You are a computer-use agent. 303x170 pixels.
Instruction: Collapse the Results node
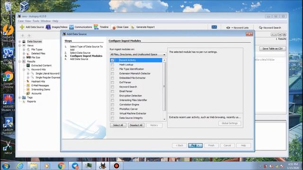point(20,61)
